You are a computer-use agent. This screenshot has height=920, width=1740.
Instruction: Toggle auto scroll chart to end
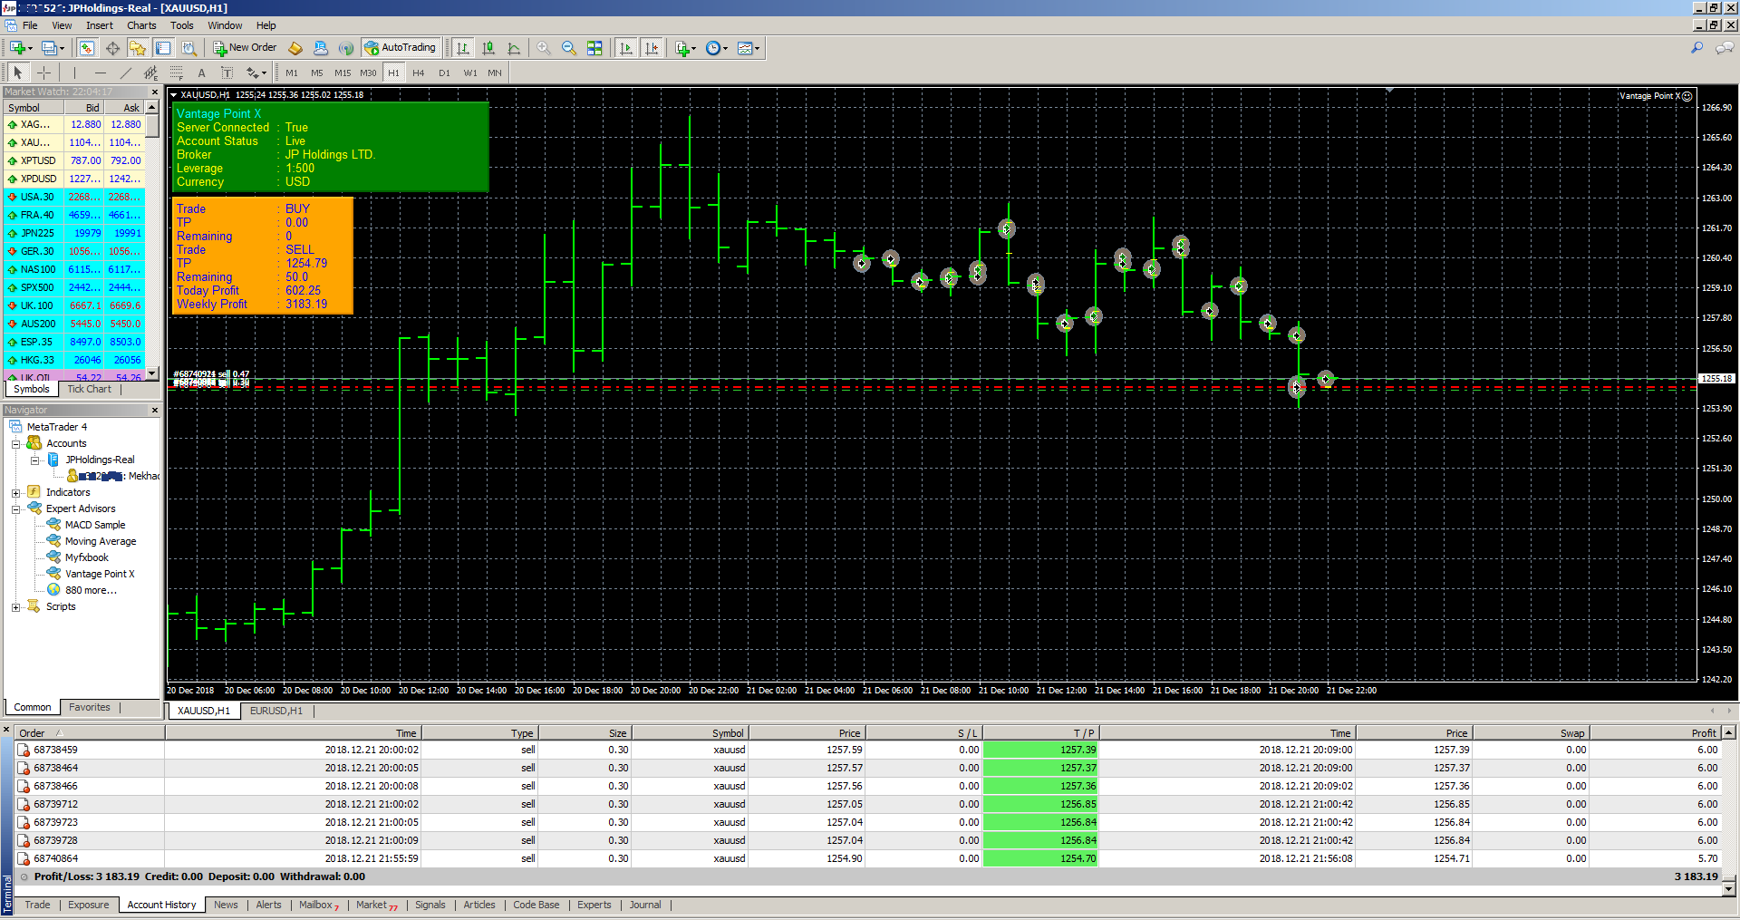626,48
